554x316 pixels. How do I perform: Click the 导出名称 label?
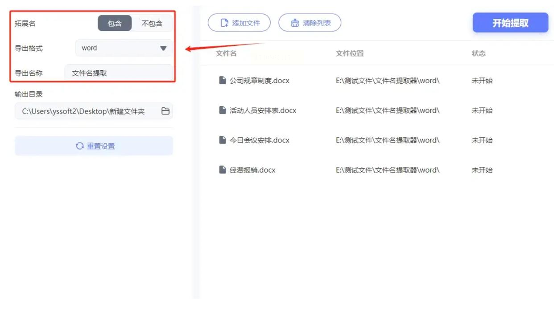click(x=29, y=73)
